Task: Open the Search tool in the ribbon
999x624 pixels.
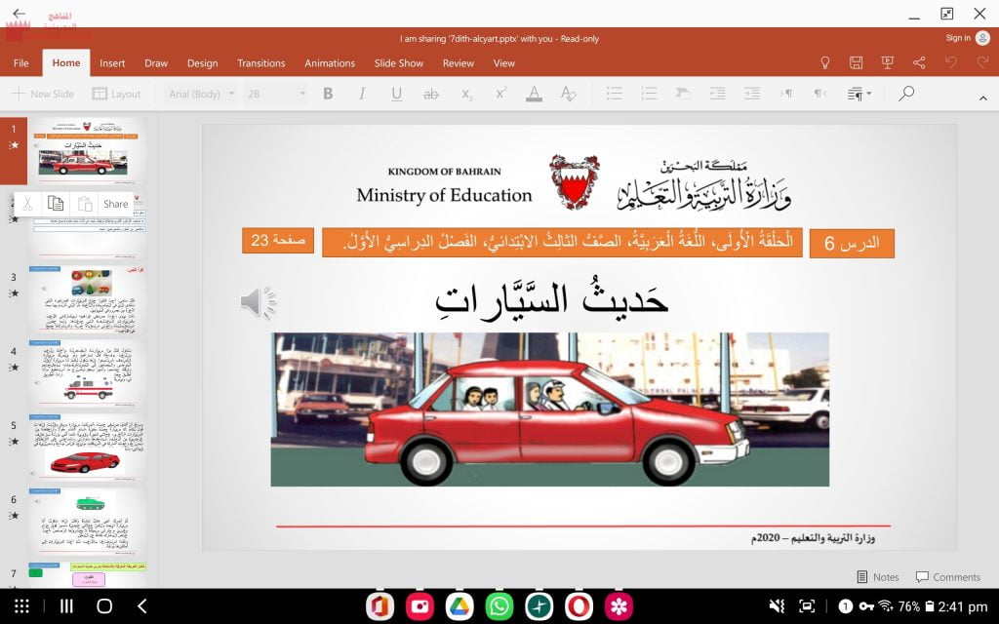Action: [x=907, y=93]
